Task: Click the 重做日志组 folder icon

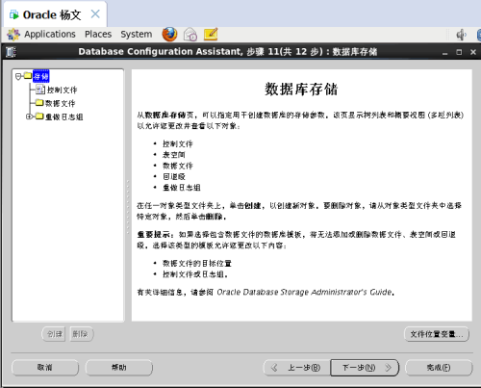Action: pos(39,116)
